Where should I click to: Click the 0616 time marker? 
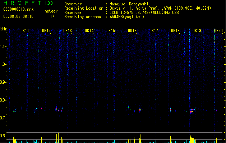tap(132, 31)
